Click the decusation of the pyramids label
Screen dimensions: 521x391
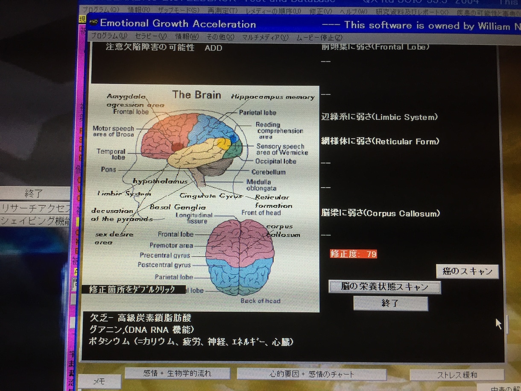(x=122, y=215)
